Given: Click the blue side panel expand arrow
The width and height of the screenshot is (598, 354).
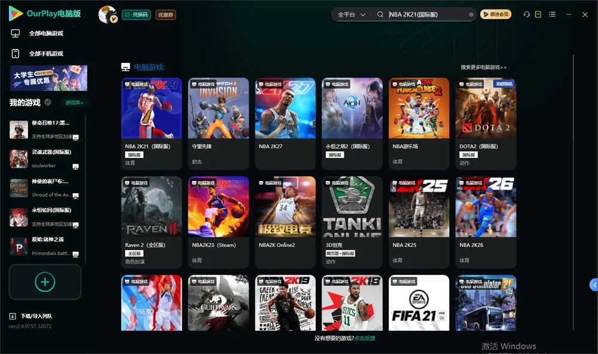Looking at the screenshot, I should 594,285.
